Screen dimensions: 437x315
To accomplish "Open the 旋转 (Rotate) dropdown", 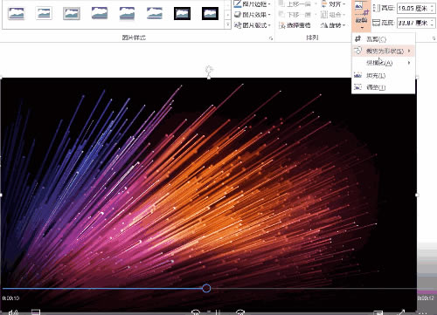I will pyautogui.click(x=333, y=25).
